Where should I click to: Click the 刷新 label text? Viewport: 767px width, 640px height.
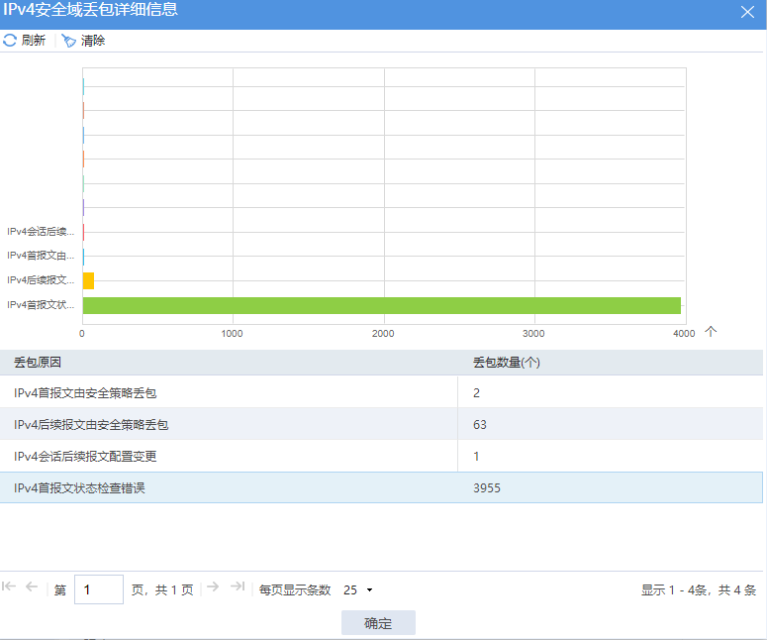coord(34,41)
